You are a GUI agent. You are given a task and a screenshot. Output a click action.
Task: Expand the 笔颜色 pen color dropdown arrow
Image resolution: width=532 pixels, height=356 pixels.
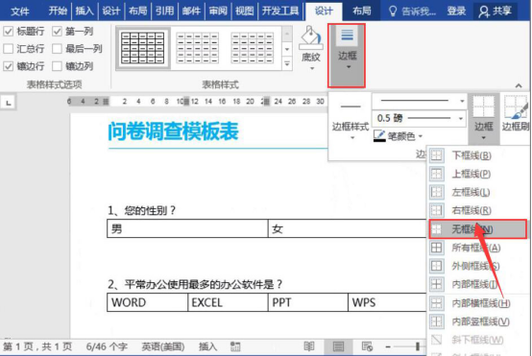click(x=421, y=136)
